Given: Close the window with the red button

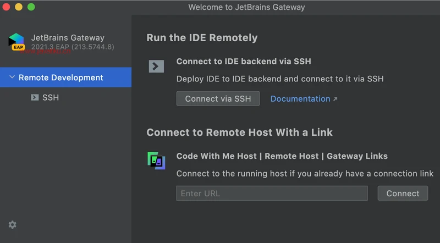Looking at the screenshot, I should [6, 7].
